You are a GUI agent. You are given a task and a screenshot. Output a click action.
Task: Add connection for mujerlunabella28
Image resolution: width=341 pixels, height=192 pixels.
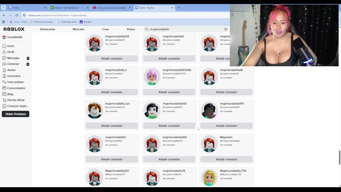tap(226, 92)
